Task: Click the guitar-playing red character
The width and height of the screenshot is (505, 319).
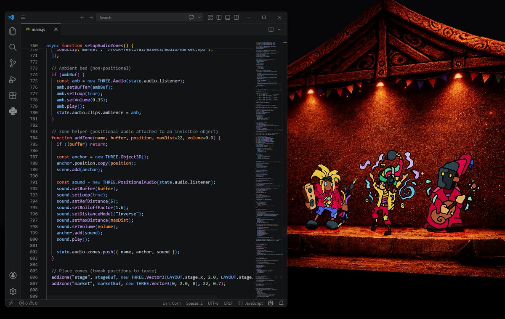Action: click(454, 193)
